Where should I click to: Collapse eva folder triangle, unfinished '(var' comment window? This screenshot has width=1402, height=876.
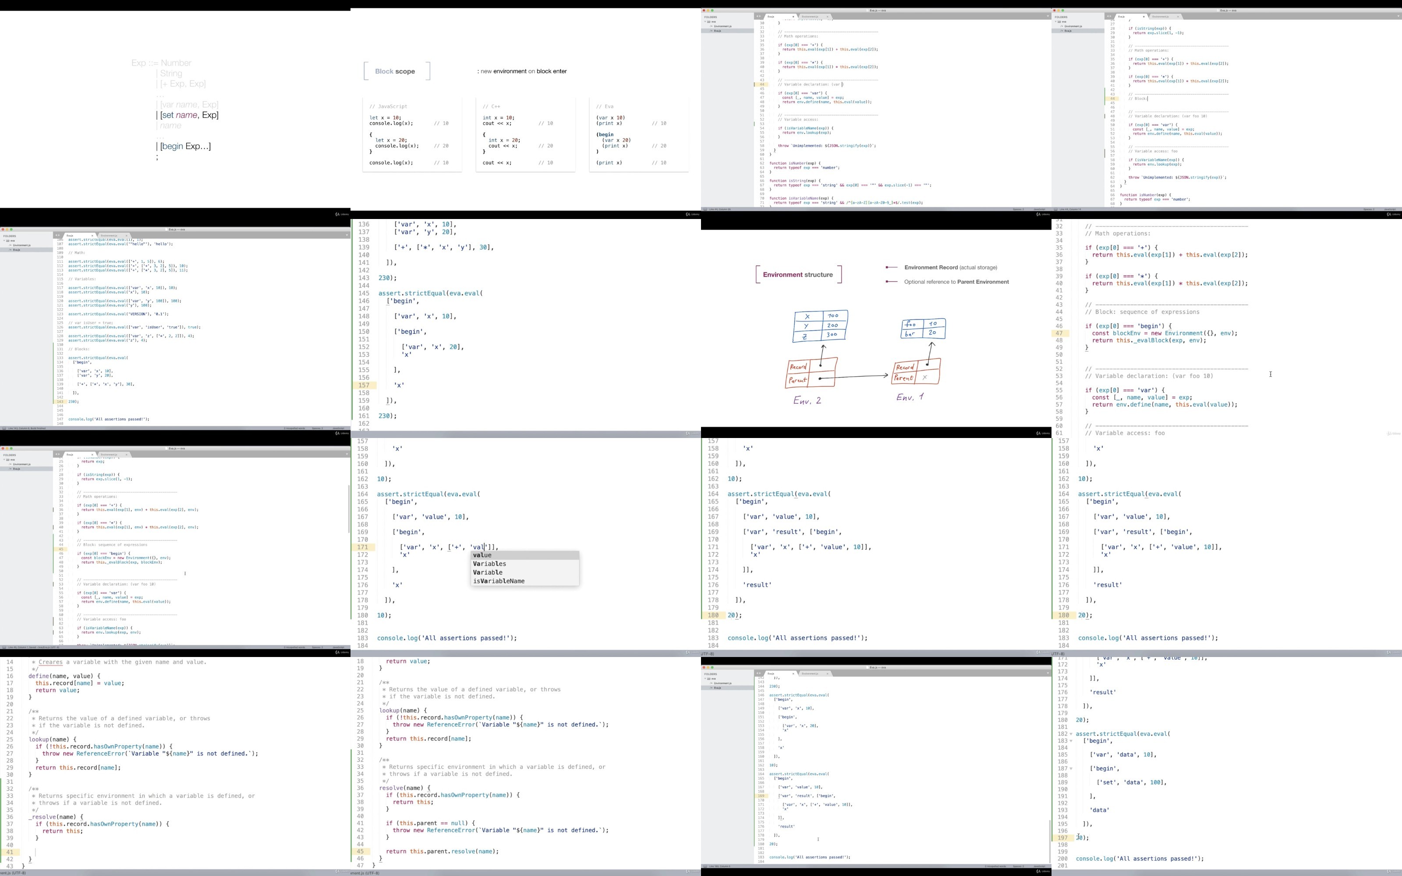coord(705,21)
